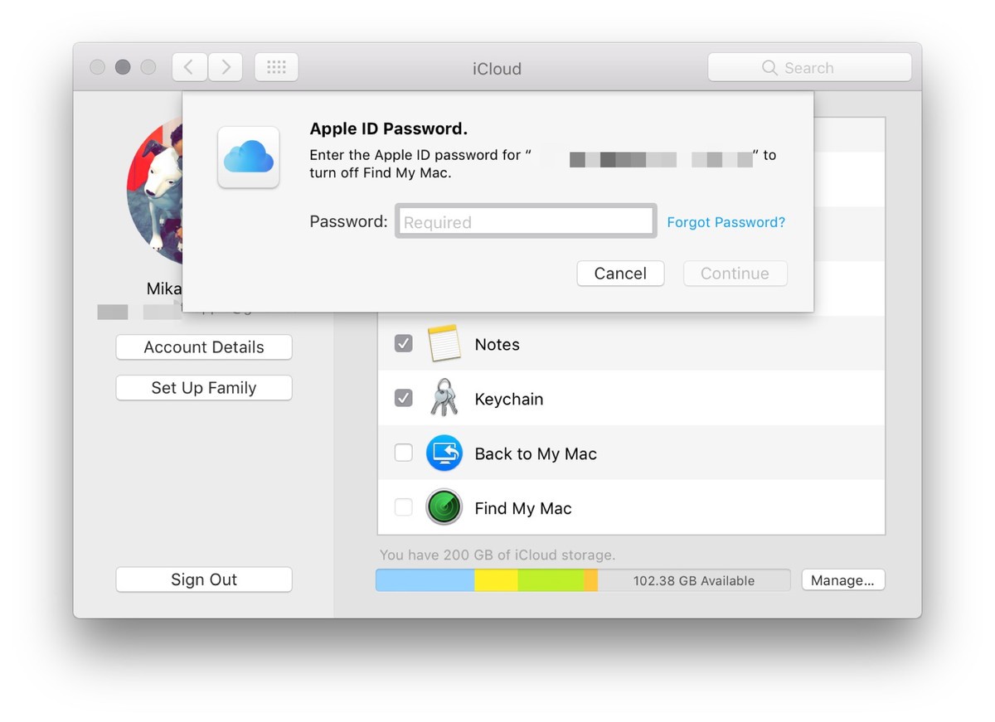The height and width of the screenshot is (722, 995).
Task: Focus the Password input field
Action: [526, 221]
